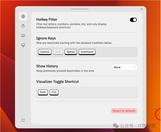Toggle the Control modifier key
Image resolution: width=161 pixels, height=132 pixels.
click(x=45, y=52)
